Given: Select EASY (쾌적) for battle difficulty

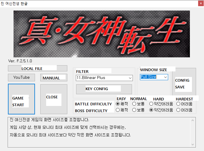Looking at the screenshot, I should pos(122,104).
